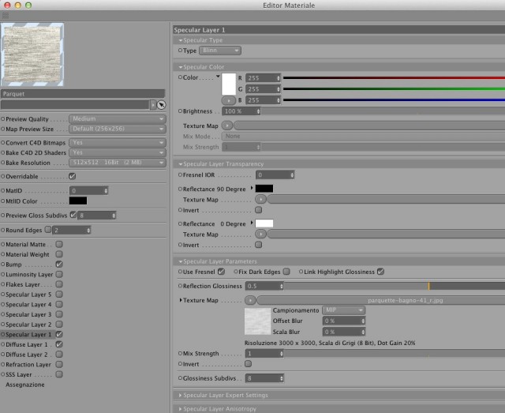This screenshot has height=413, width=505.
Task: Open the Specular Type dropdown set to Blinn
Action: tap(220, 51)
